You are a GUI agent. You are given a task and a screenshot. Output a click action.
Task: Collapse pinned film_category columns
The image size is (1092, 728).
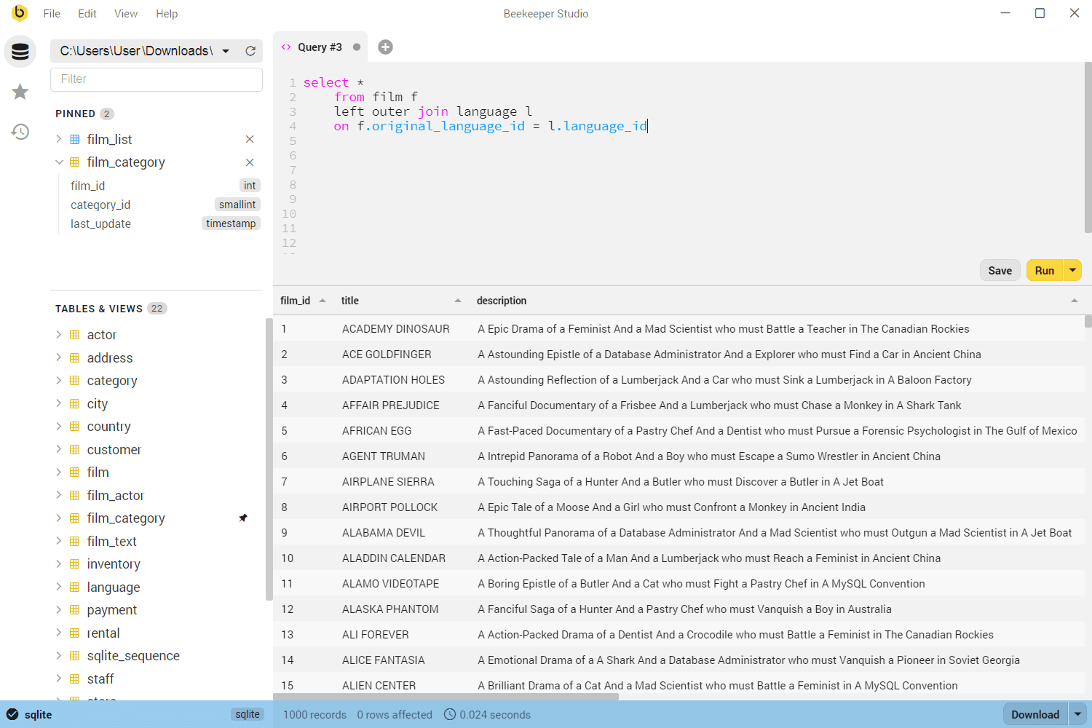coord(59,162)
